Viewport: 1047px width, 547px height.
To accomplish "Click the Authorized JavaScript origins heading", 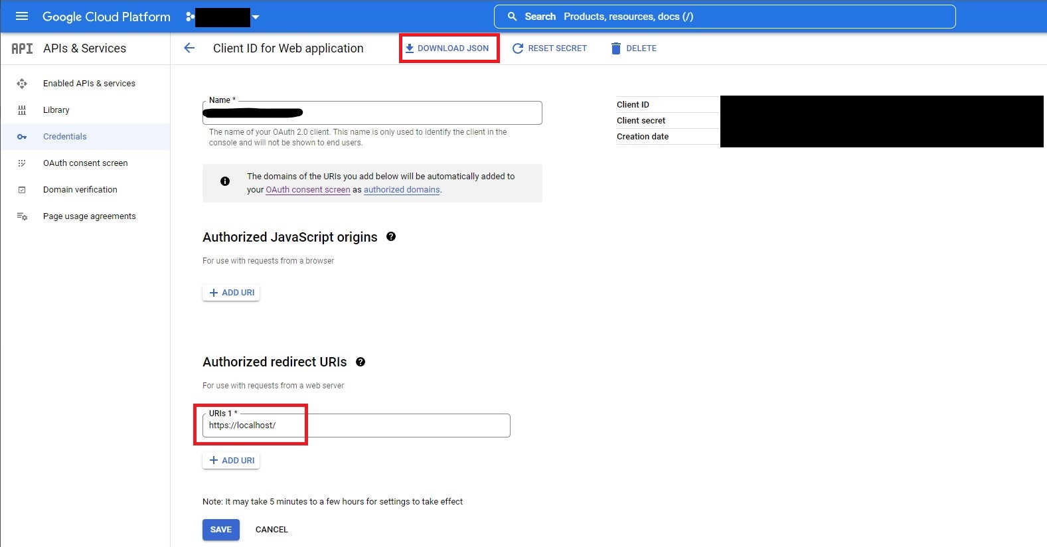I will pos(290,237).
